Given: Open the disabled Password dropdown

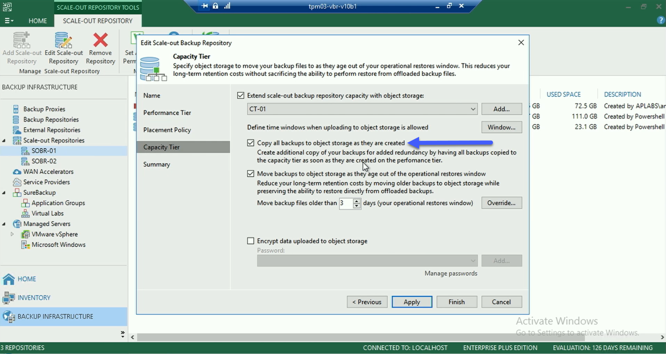Looking at the screenshot, I should click(x=367, y=261).
